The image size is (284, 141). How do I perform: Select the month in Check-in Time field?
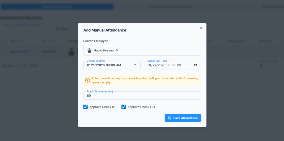(x=89, y=65)
